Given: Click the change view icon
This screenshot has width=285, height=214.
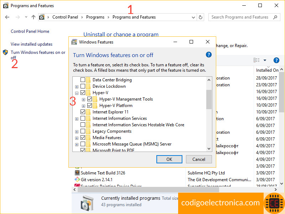Looking at the screenshot, I should [x=256, y=60].
